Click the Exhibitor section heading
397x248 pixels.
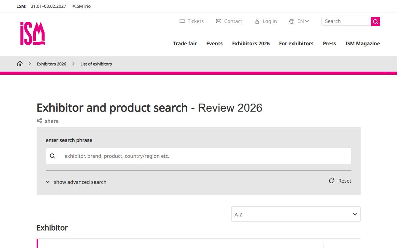(x=52, y=228)
